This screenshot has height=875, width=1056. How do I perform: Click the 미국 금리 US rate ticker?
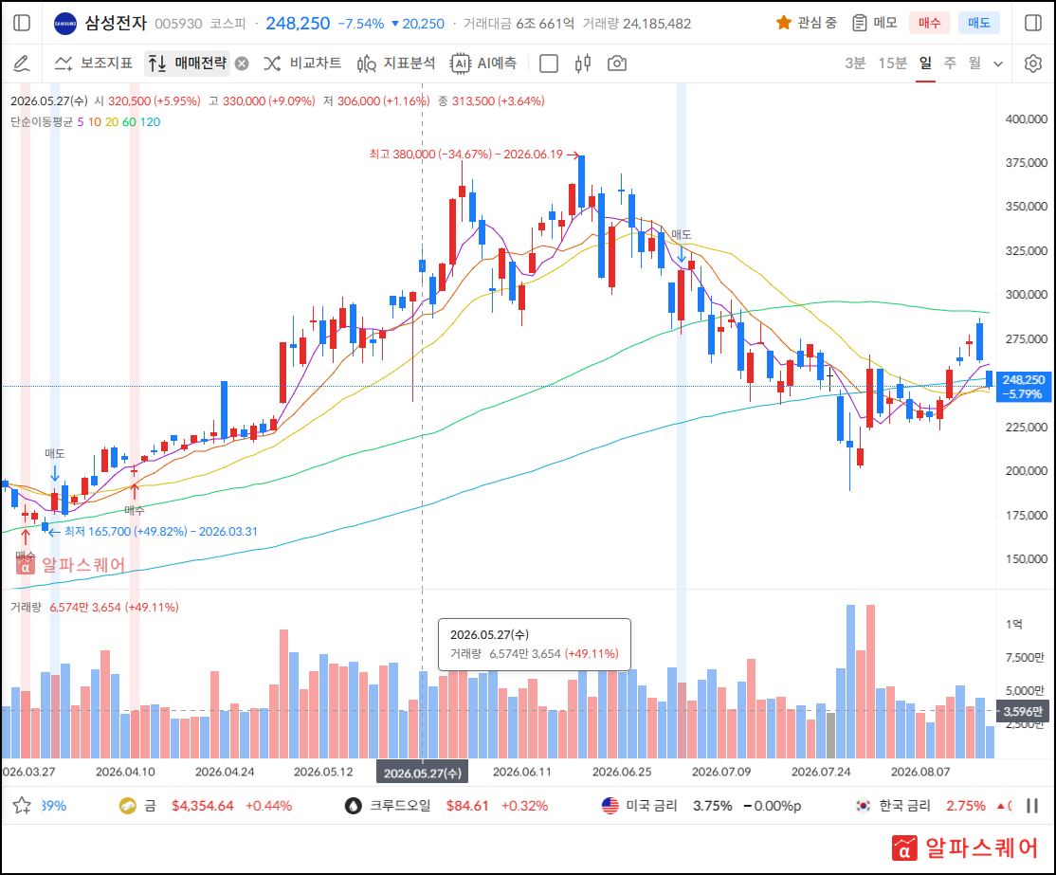tap(701, 806)
